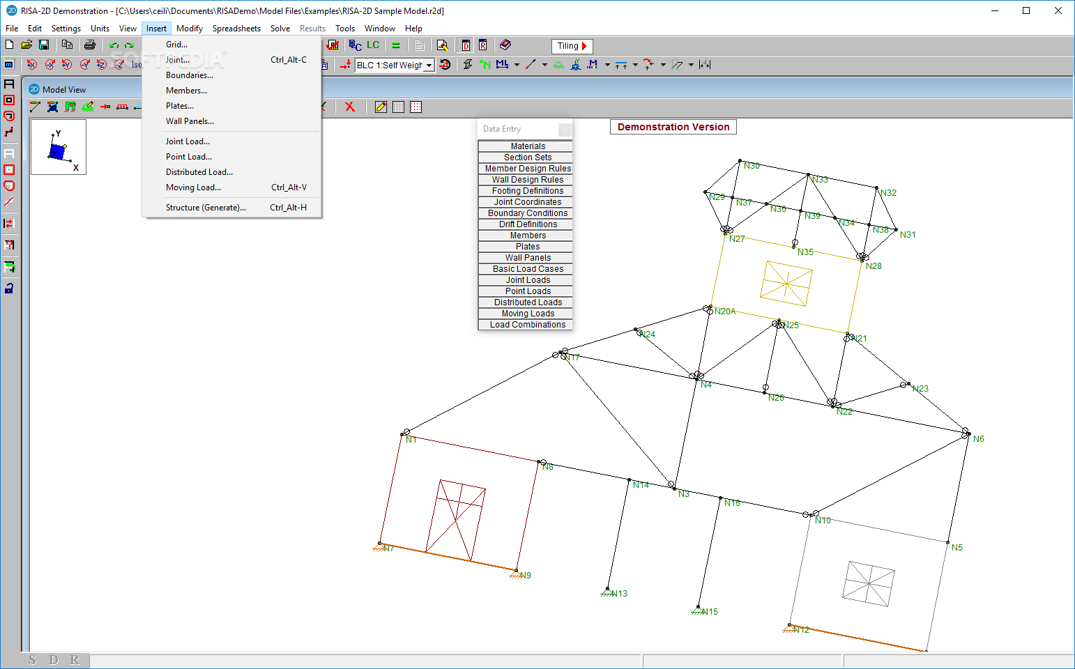The width and height of the screenshot is (1075, 669).
Task: Create a new model file
Action: (10, 45)
